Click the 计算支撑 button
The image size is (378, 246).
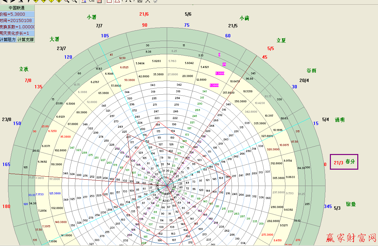(x=26, y=39)
